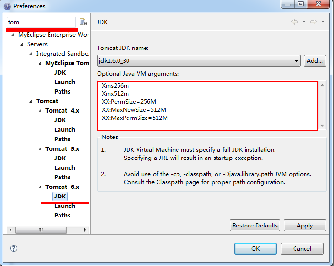Select the Tomcat 5.x tree item
Screen dimensions: 334x266
[x=62, y=148]
